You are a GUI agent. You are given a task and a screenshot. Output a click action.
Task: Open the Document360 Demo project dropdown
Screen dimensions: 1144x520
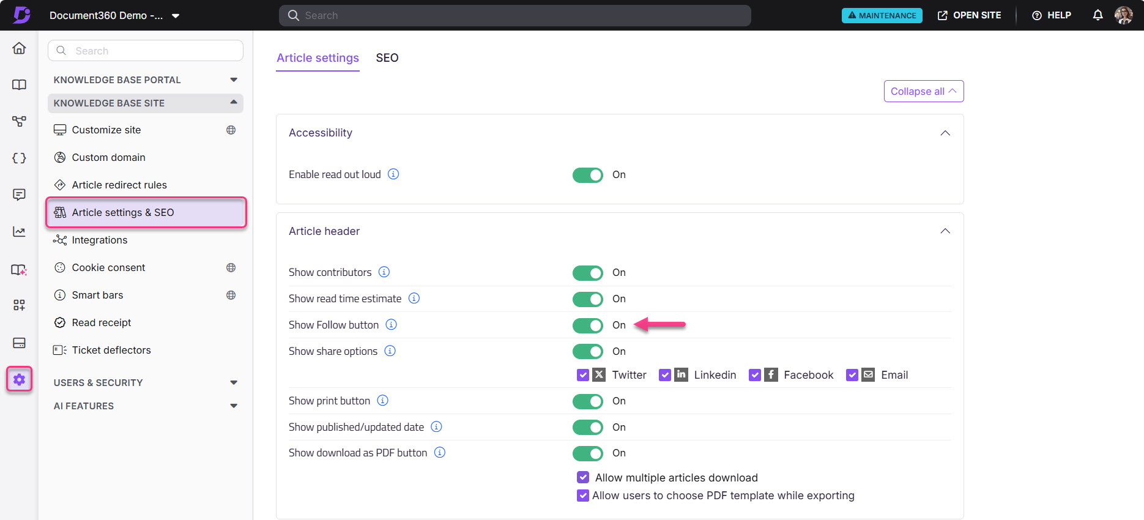pos(114,15)
